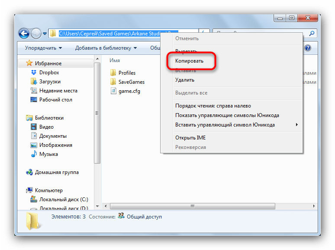The width and height of the screenshot is (335, 250).
Task: Click the Документы page icon
Action: [x=34, y=136]
